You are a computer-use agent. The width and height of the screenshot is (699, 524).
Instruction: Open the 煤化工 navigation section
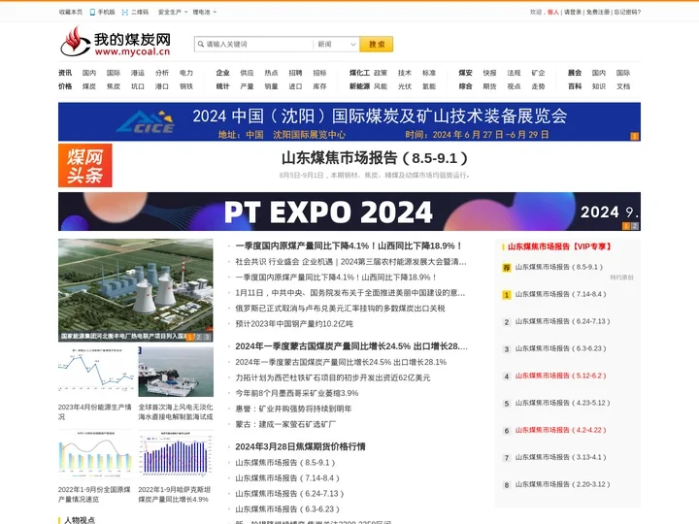pos(359,73)
